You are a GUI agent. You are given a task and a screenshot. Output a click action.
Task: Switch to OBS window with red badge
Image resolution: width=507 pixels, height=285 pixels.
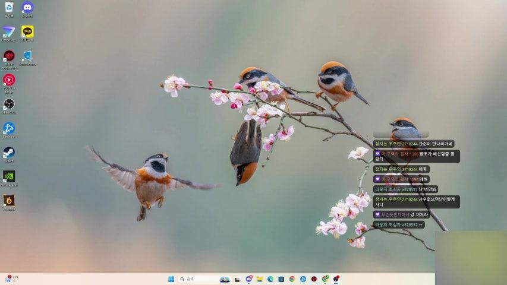[336, 279]
